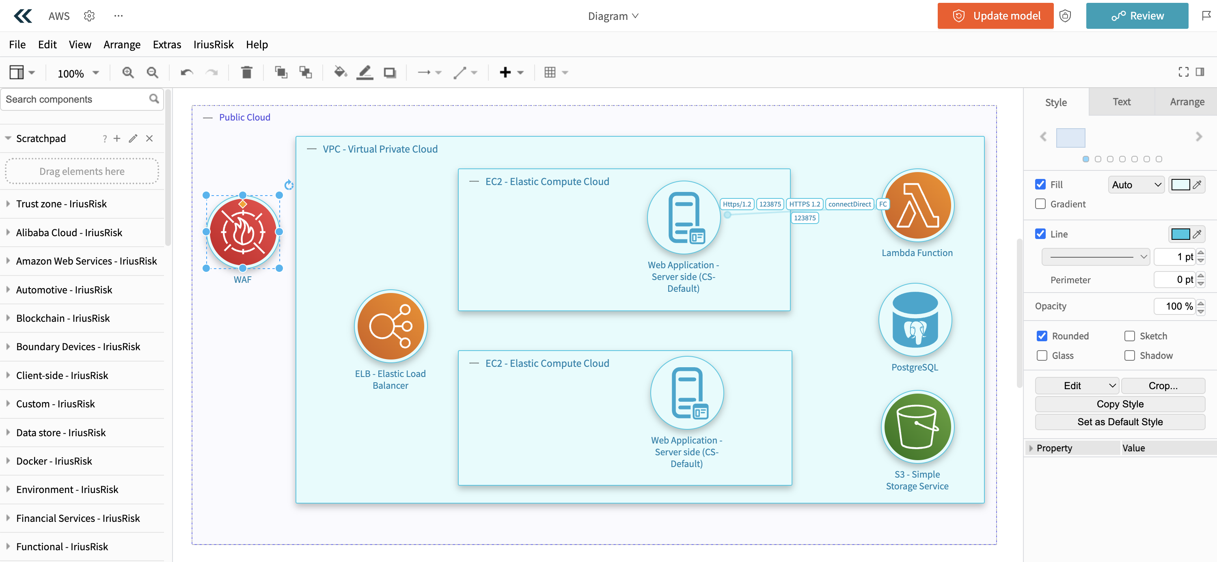This screenshot has width=1217, height=562.
Task: Click the undo arrow icon
Action: [187, 72]
